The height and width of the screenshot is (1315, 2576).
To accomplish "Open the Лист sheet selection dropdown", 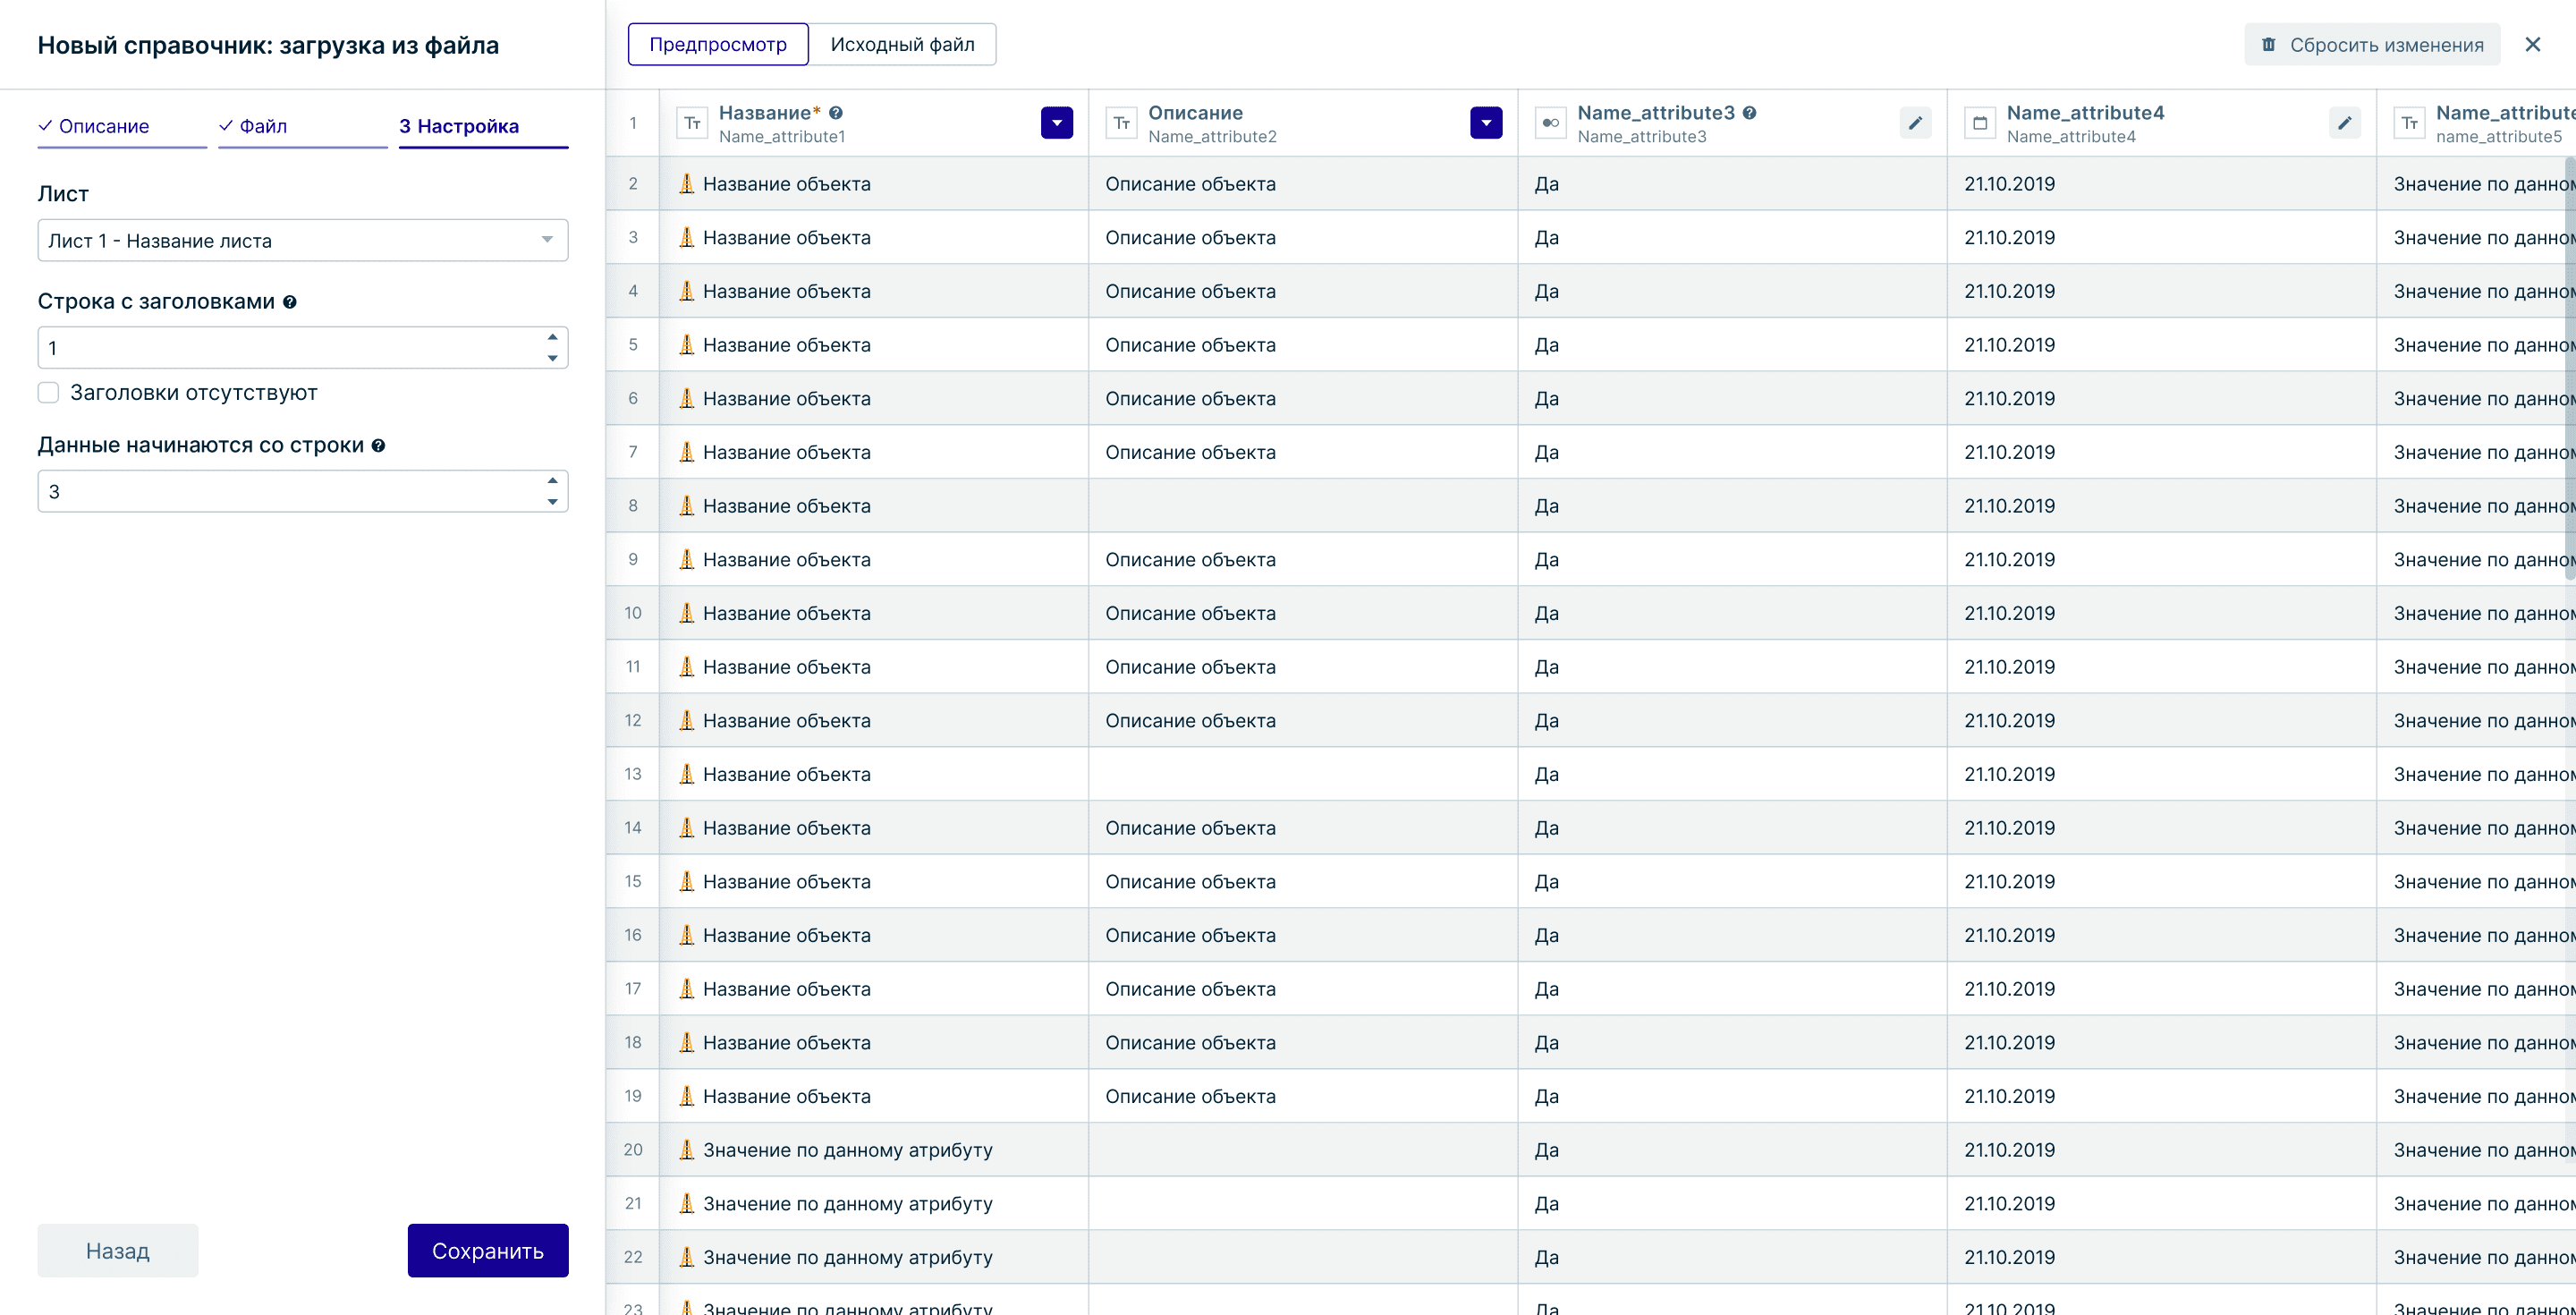I will 302,240.
